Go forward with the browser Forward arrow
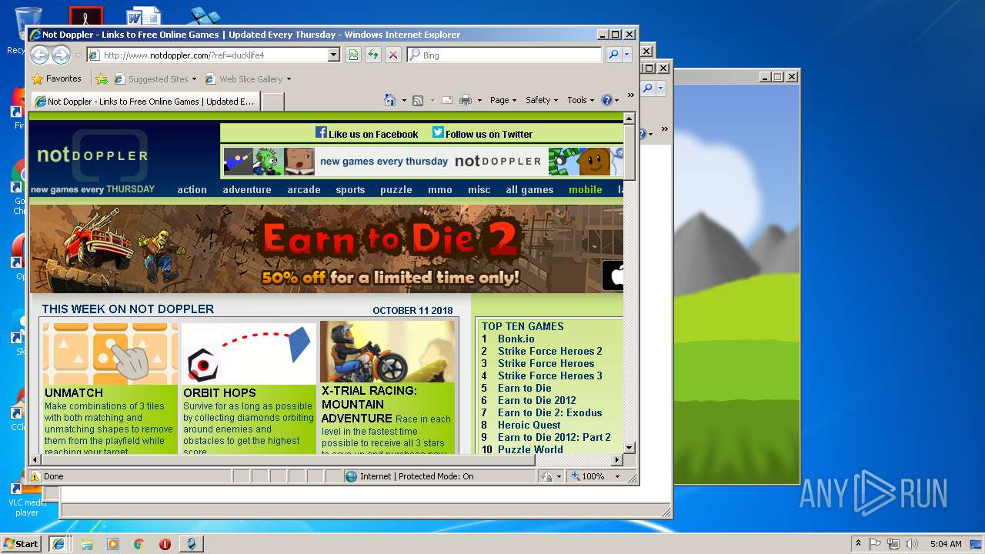The width and height of the screenshot is (985, 554). (x=61, y=55)
